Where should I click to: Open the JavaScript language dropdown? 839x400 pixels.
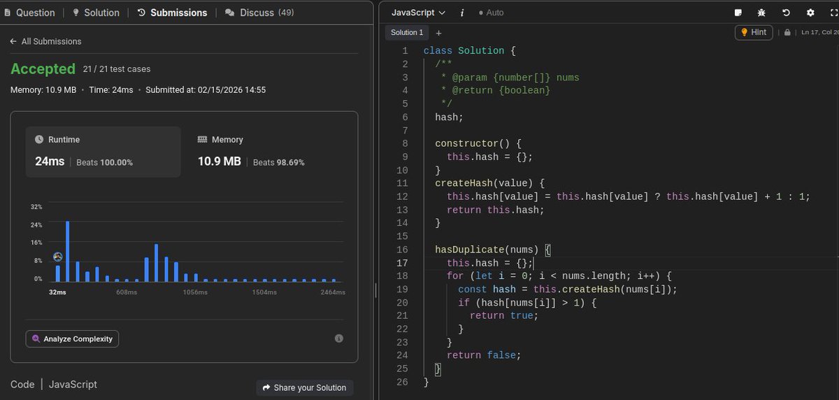coord(418,13)
